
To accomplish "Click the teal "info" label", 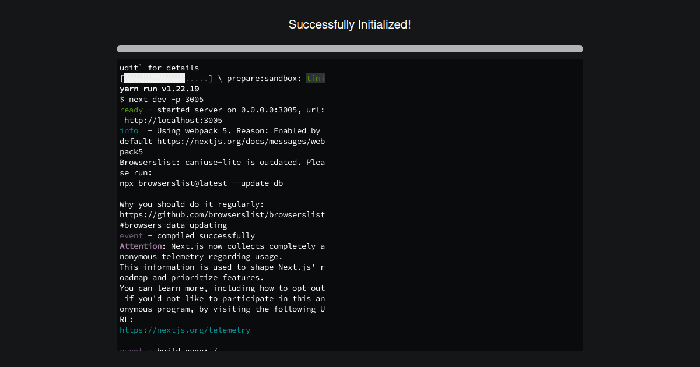I will (x=129, y=131).
